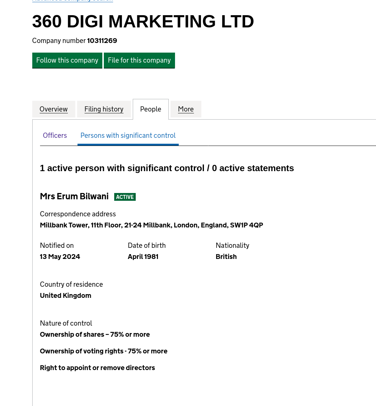Click the notified date 13 May 2024

point(60,257)
